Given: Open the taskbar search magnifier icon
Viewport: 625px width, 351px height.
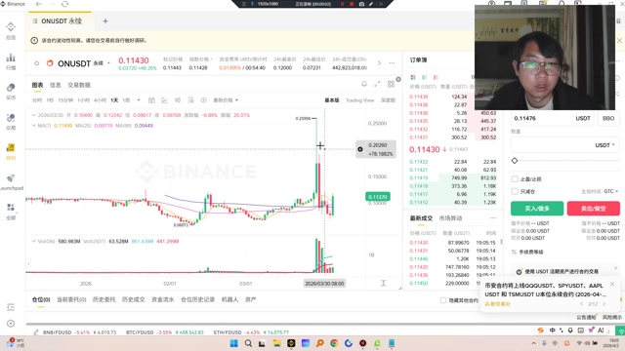Looking at the screenshot, I should pyautogui.click(x=248, y=343).
